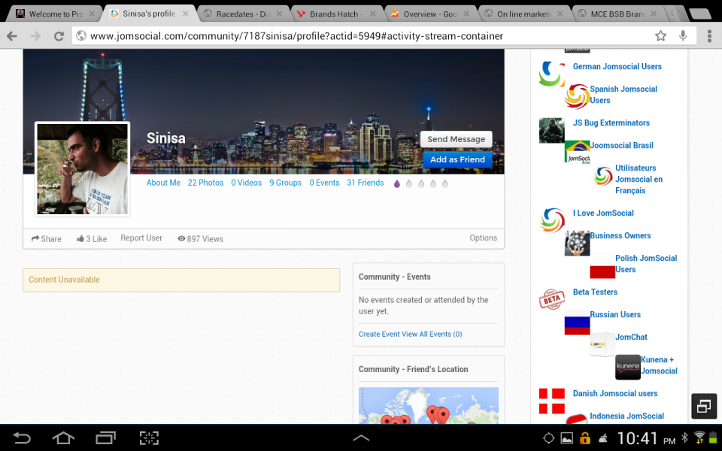Click the purple karma drop icon
The image size is (722, 451).
[397, 183]
